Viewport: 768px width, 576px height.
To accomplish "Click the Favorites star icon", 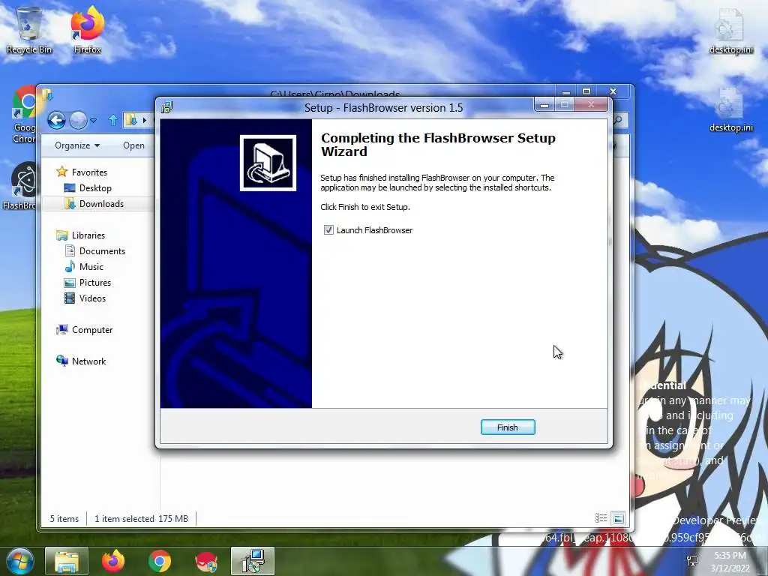I will 61,172.
